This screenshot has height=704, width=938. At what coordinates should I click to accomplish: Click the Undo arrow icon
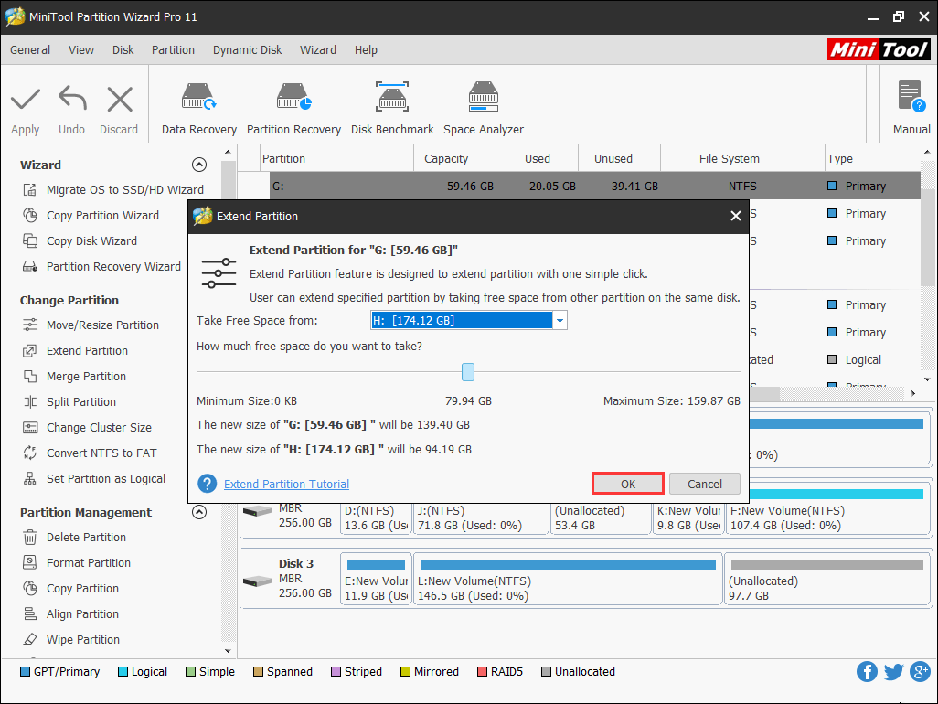click(x=72, y=99)
